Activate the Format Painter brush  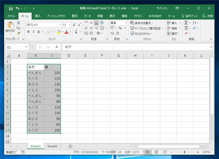pos(18,33)
